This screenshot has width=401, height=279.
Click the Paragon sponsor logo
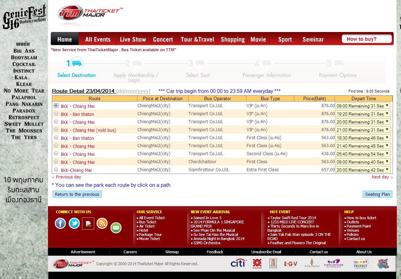[312, 263]
